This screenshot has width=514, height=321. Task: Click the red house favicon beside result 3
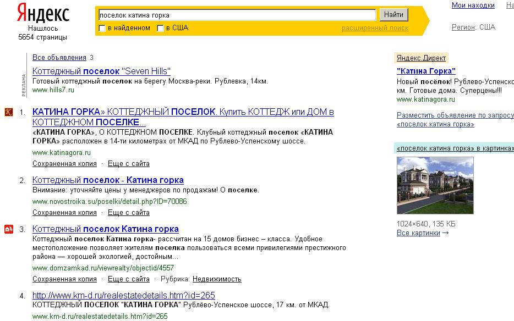click(x=8, y=229)
